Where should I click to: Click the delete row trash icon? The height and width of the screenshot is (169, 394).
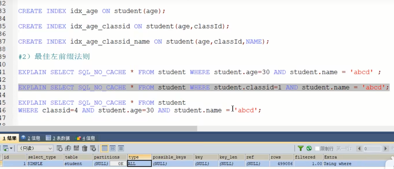click(85, 149)
